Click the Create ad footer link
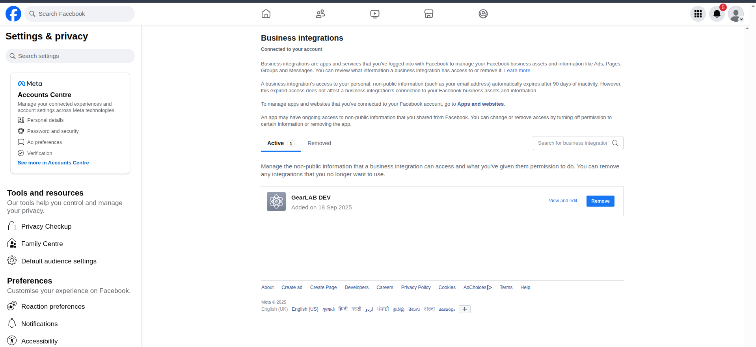This screenshot has width=756, height=347. coord(292,287)
